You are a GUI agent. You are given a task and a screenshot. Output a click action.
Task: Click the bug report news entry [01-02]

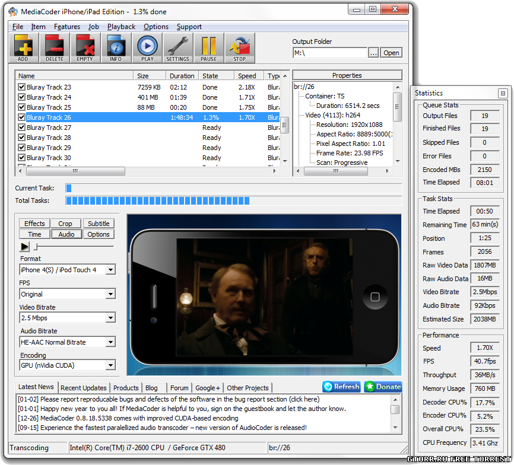tap(169, 400)
